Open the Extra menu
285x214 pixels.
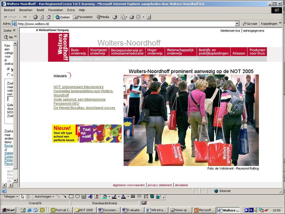click(x=71, y=10)
